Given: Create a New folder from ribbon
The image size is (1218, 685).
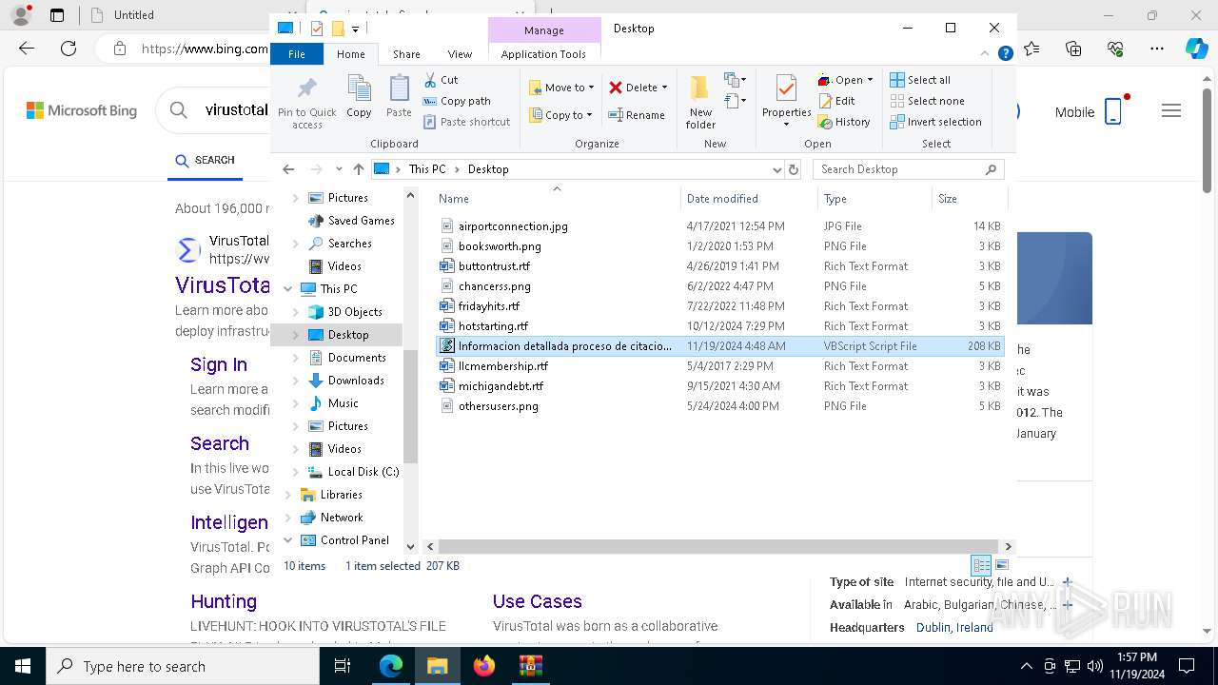Looking at the screenshot, I should [700, 102].
